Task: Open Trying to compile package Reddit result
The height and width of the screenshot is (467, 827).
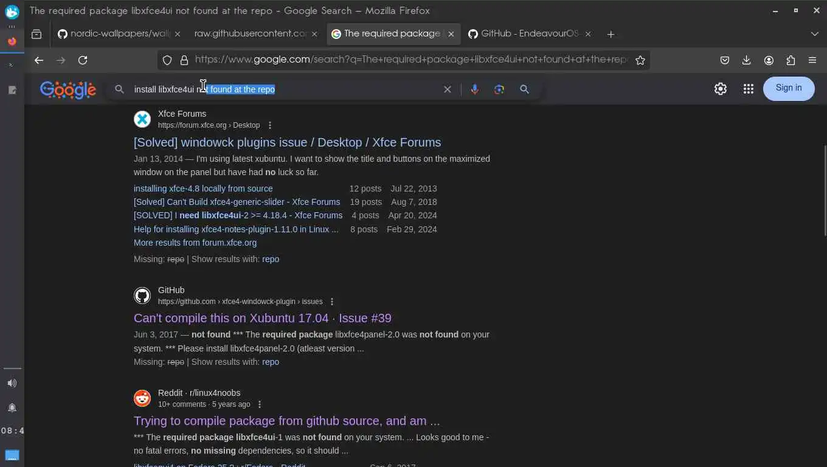Action: [x=286, y=421]
